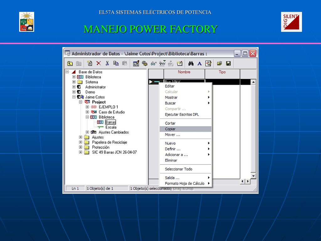321x241 pixels.
Task: Click the red X delete icon
Action: (98, 63)
